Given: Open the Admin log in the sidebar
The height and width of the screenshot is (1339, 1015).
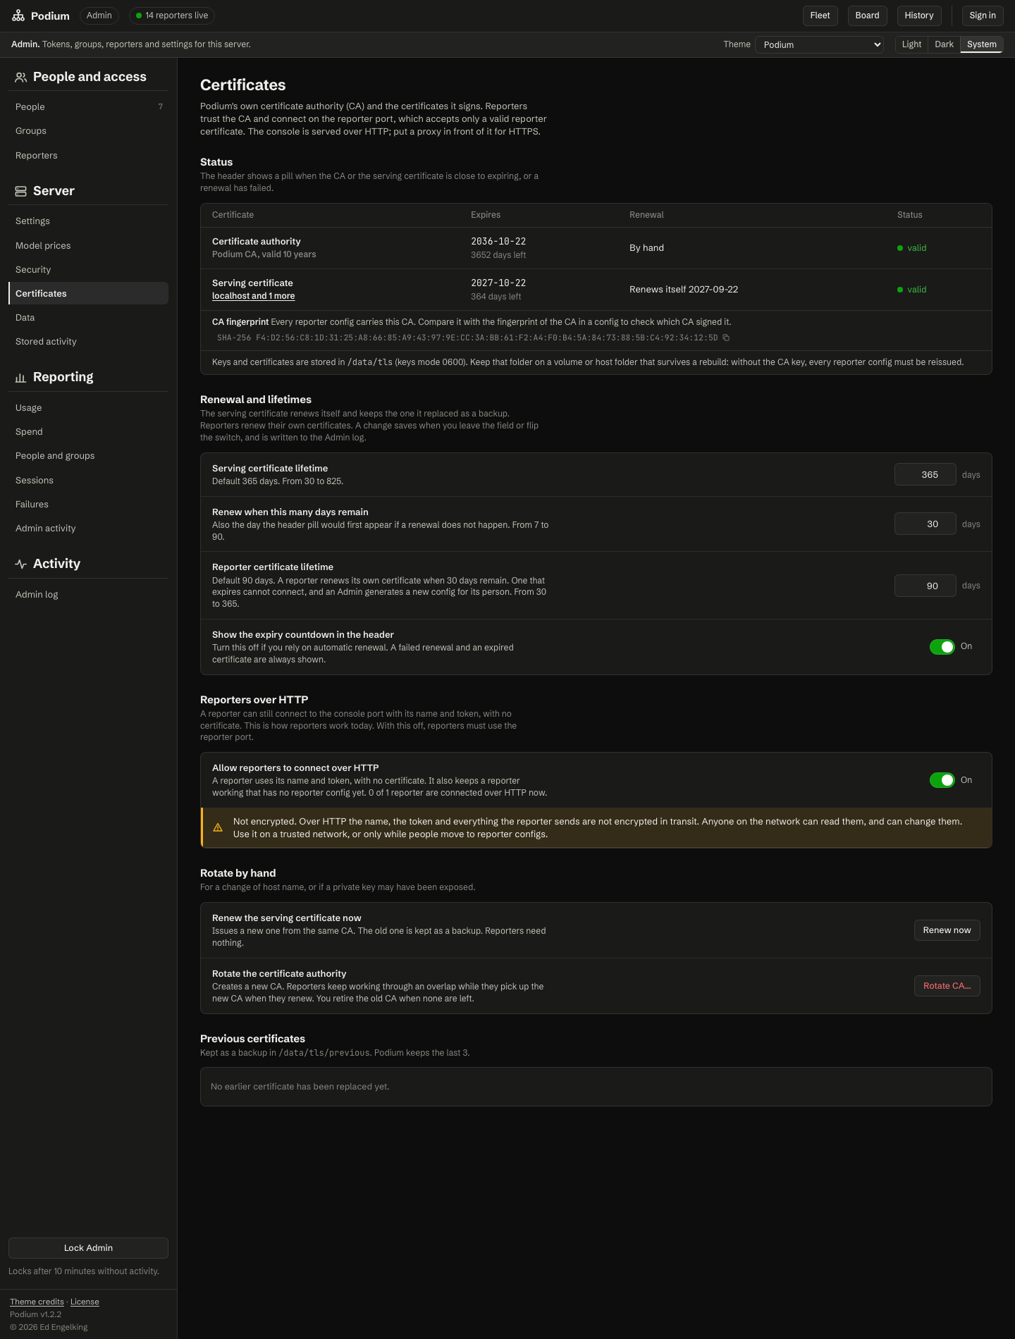Looking at the screenshot, I should coord(88,594).
